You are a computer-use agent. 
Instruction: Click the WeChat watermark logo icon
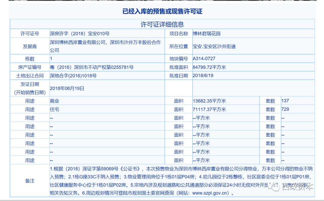(x=274, y=187)
